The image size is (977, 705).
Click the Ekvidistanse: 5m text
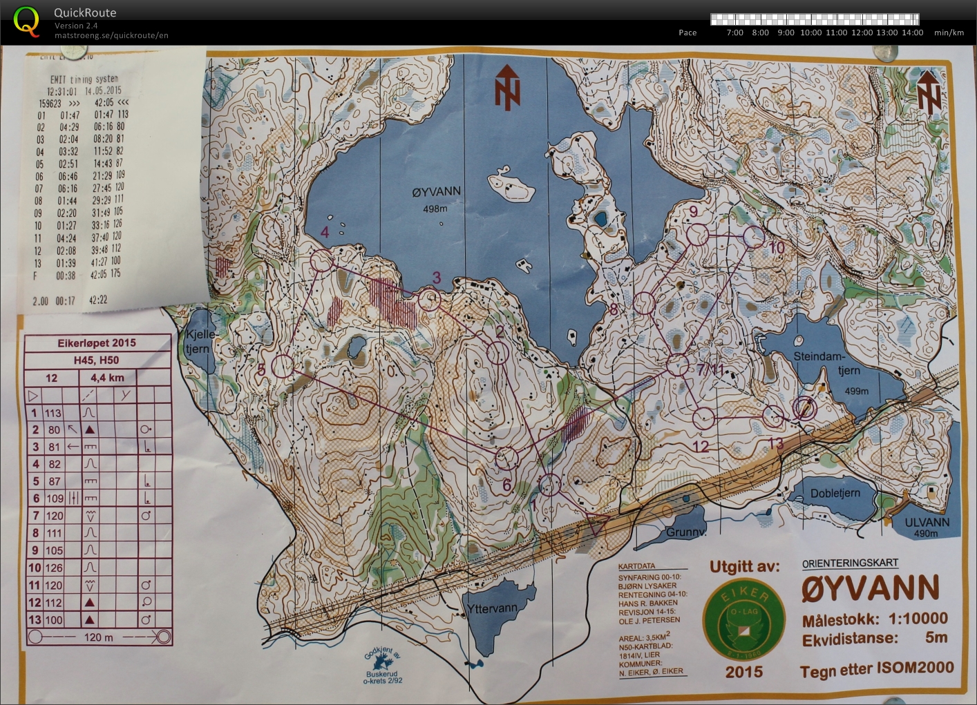pyautogui.click(x=875, y=639)
